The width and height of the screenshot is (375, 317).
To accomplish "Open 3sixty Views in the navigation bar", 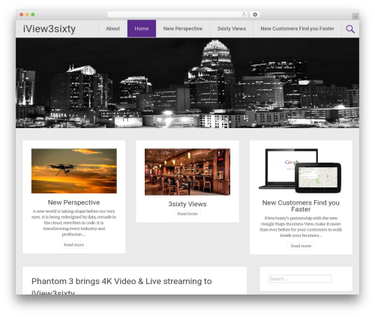I will click(x=231, y=28).
